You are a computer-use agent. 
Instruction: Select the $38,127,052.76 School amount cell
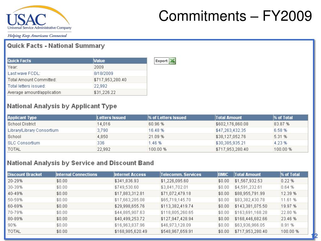coord(232,137)
